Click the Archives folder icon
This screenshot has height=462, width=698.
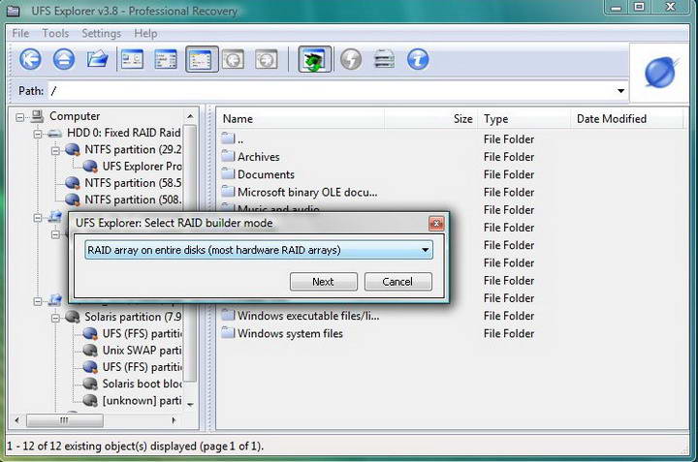(x=228, y=156)
